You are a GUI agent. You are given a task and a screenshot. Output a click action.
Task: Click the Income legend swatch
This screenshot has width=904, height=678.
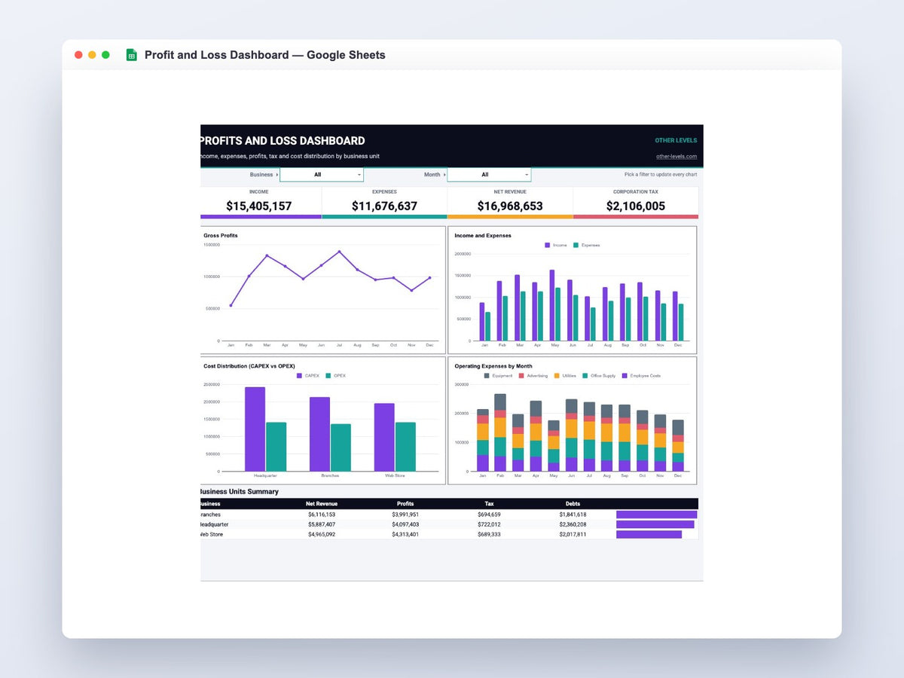tap(547, 246)
